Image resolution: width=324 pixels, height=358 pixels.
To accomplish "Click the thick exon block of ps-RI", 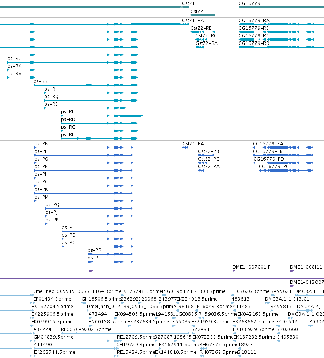I will 131,116.
